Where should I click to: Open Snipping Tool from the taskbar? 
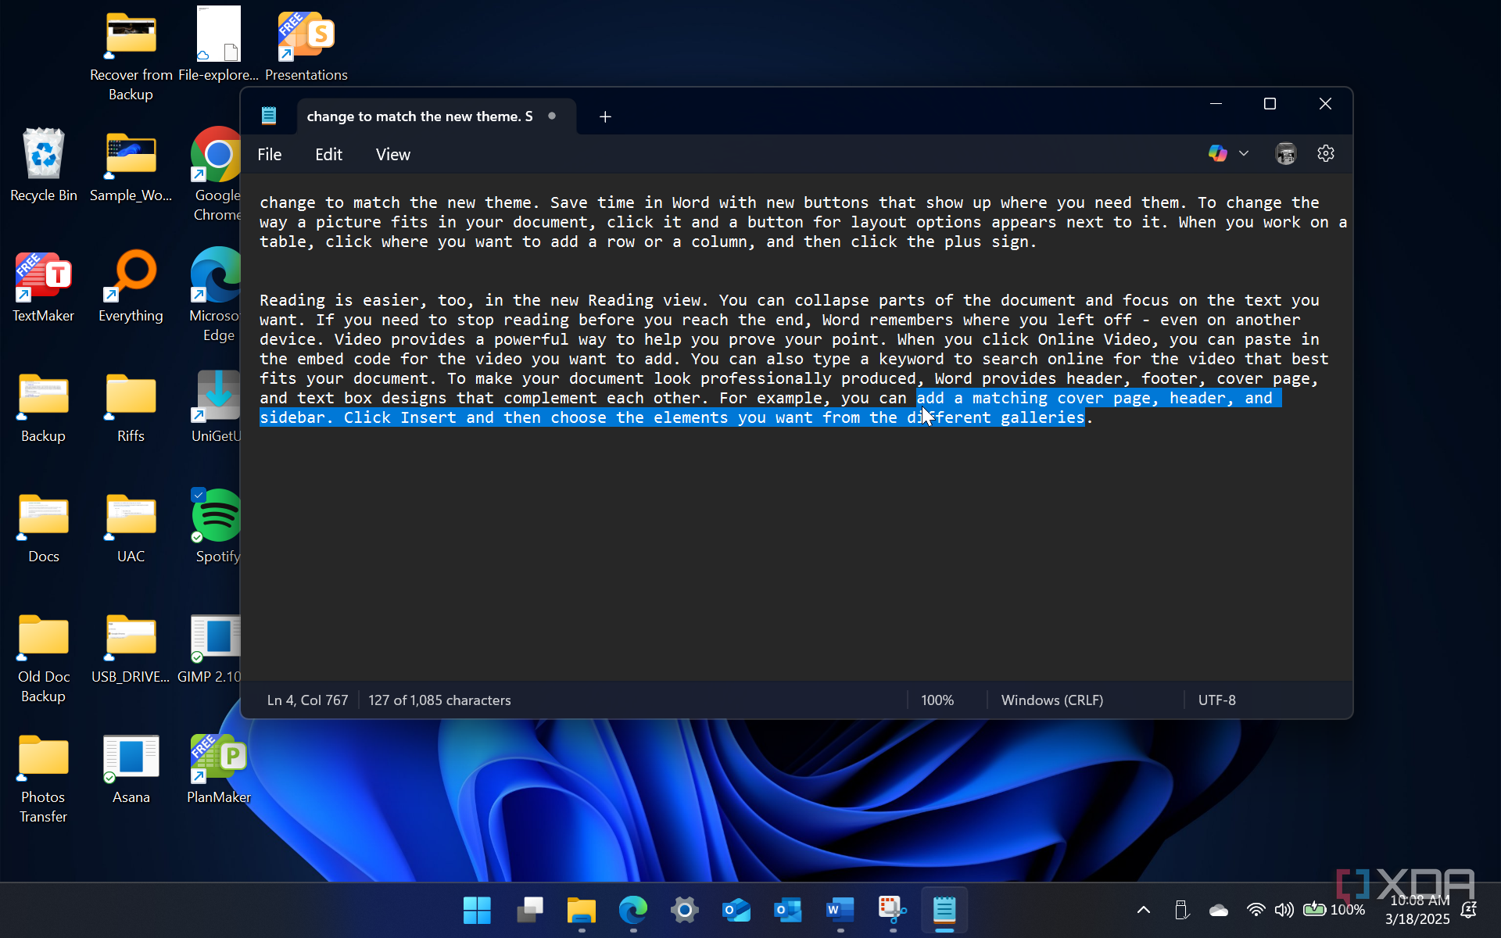(x=892, y=911)
